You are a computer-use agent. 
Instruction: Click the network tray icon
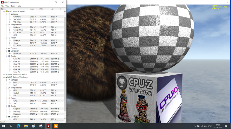click(x=202, y=126)
